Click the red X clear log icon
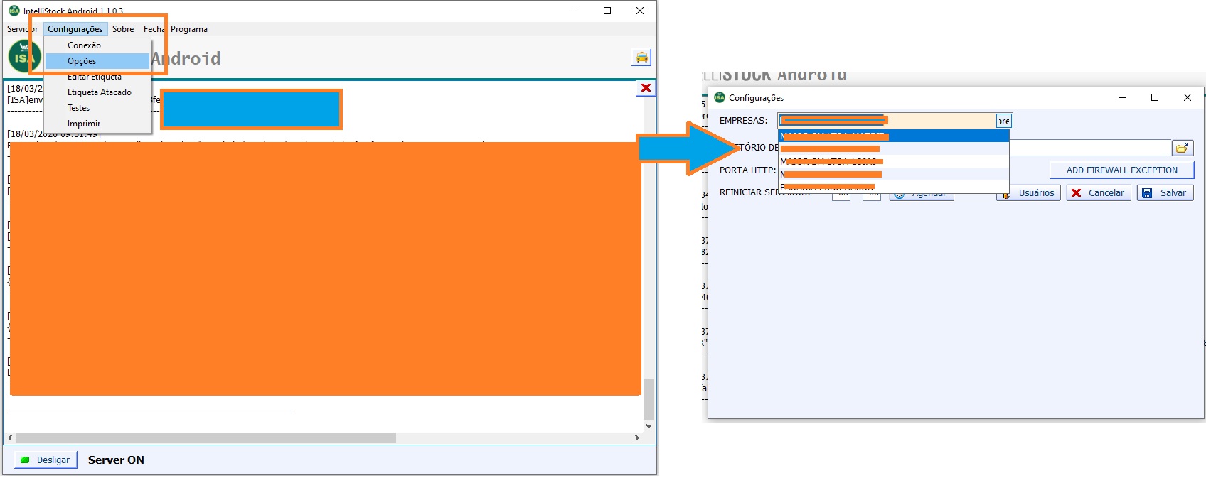This screenshot has width=1206, height=478. [646, 88]
